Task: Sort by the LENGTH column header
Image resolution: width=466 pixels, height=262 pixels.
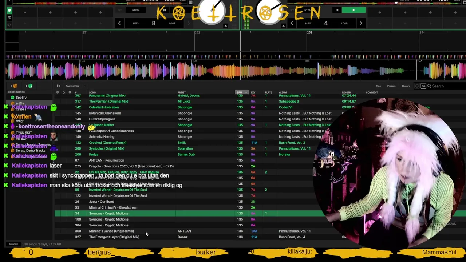Action: click(x=346, y=92)
